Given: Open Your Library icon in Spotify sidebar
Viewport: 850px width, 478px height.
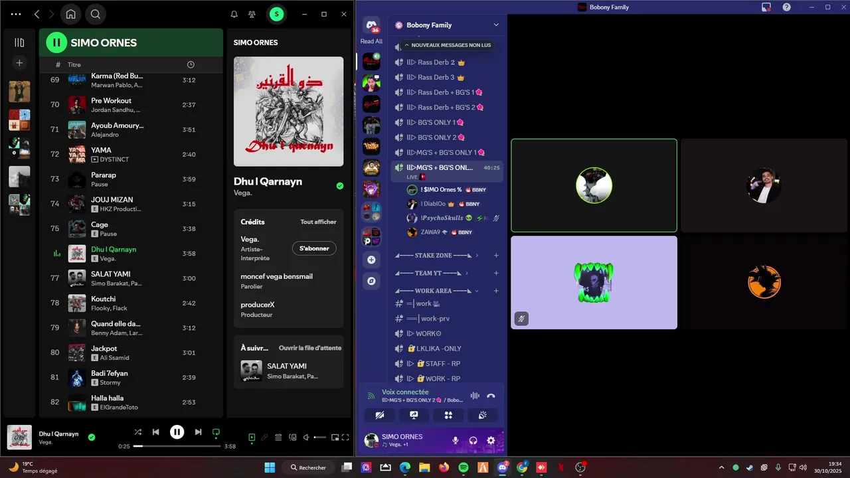Looking at the screenshot, I should click(x=19, y=42).
